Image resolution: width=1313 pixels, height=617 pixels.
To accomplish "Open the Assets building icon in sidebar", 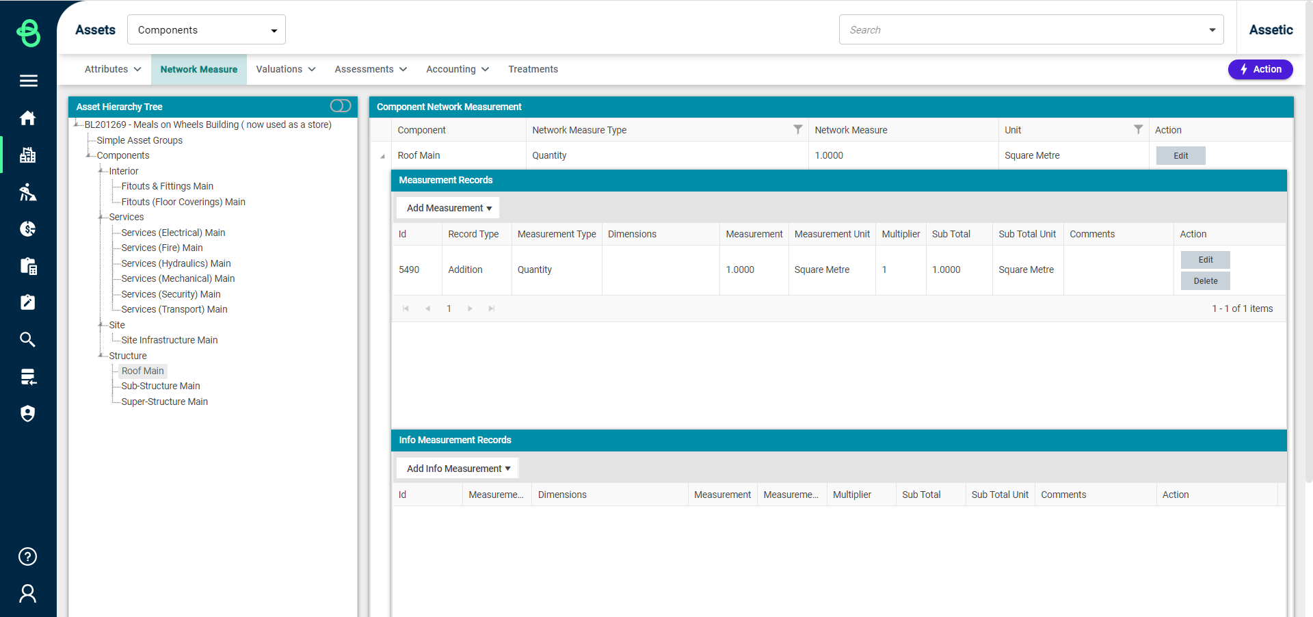I will (x=28, y=155).
